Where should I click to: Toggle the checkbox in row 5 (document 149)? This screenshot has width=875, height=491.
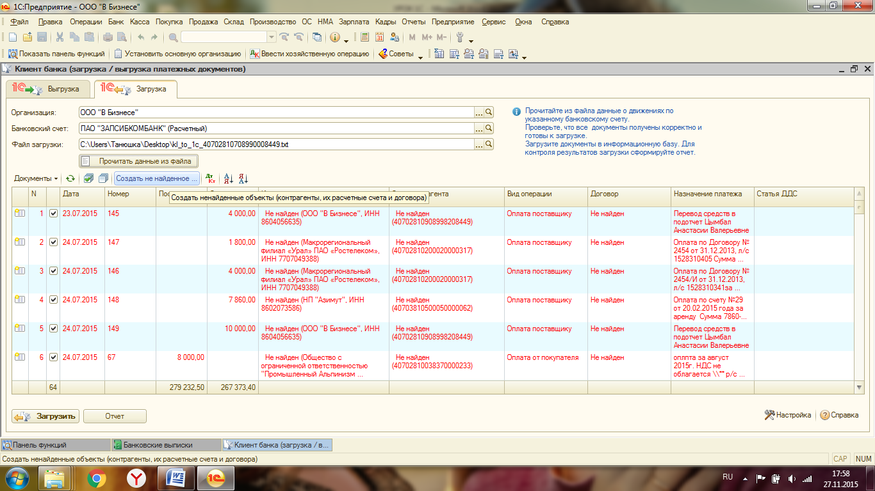click(53, 329)
